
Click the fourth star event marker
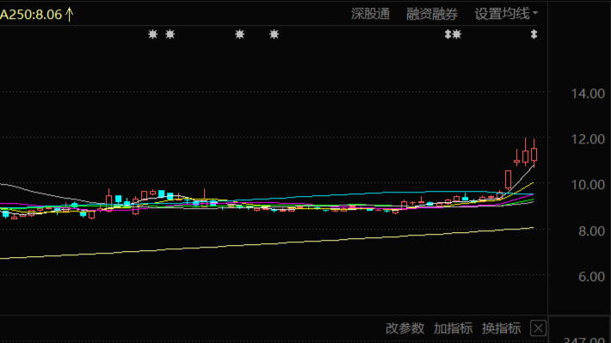tap(275, 34)
